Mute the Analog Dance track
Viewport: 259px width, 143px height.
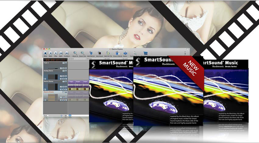(63, 76)
